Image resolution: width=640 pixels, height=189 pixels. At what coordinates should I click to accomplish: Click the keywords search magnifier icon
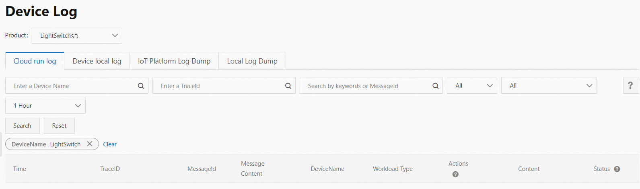pyautogui.click(x=435, y=86)
